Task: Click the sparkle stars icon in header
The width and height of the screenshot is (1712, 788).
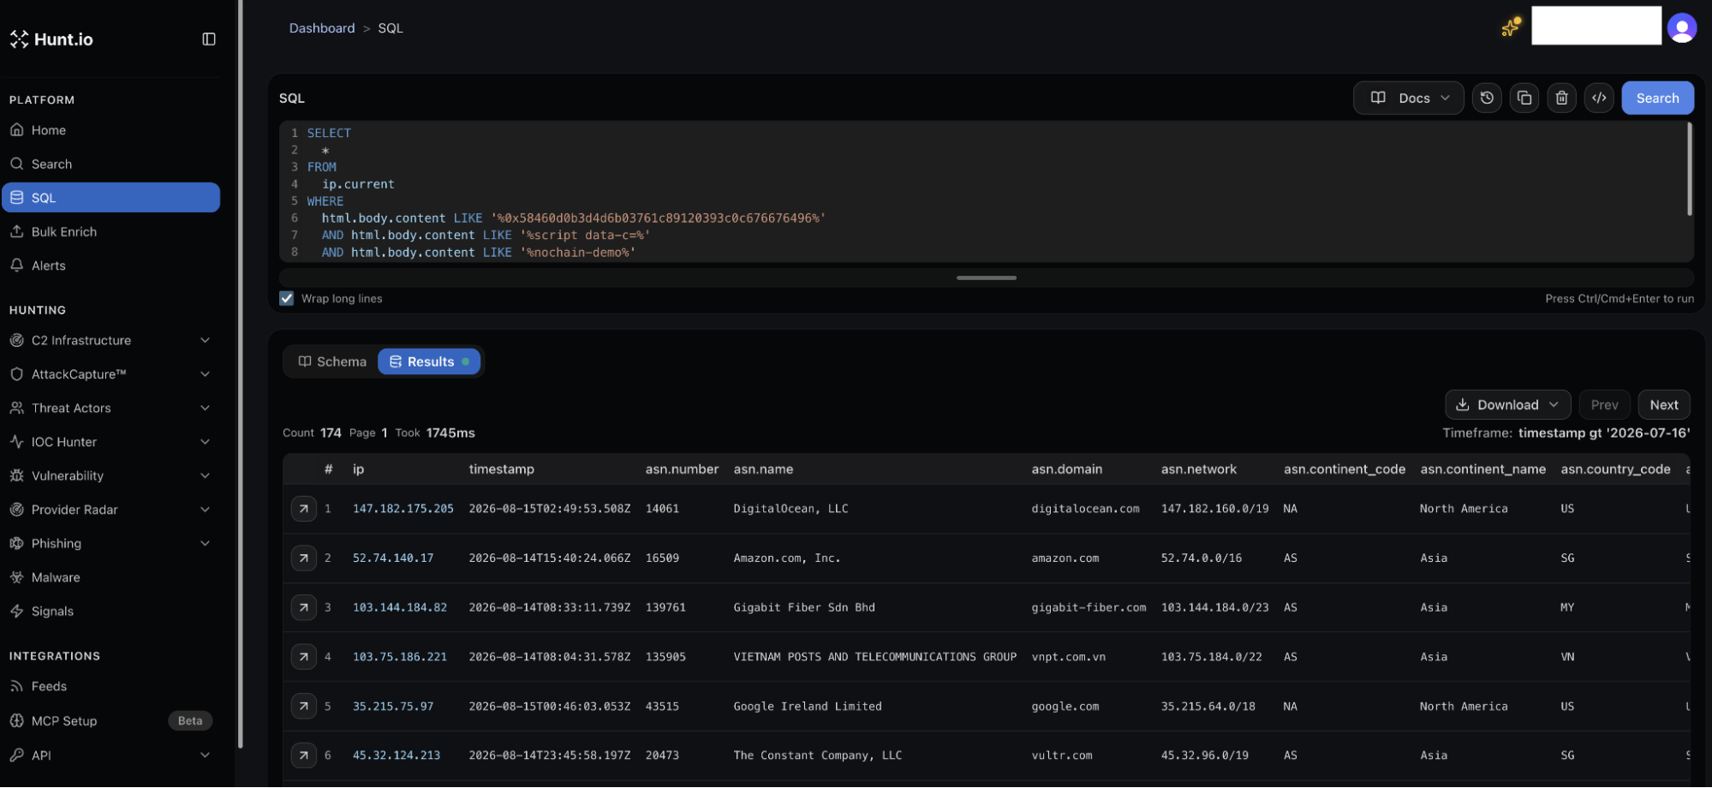Action: 1511,27
